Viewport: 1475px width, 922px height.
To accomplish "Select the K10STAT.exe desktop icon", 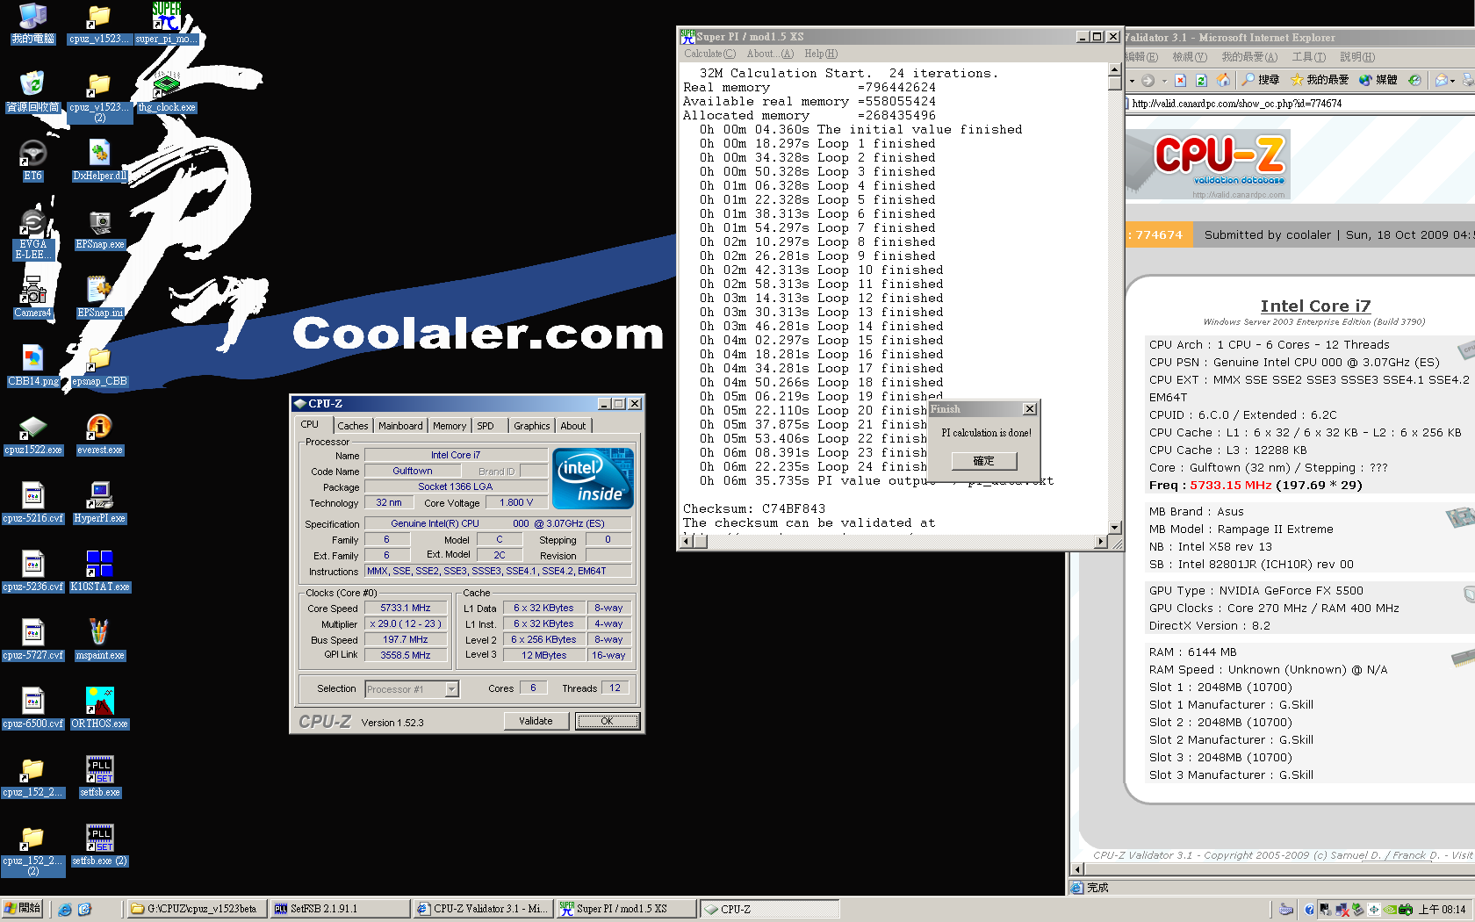I will (x=100, y=571).
